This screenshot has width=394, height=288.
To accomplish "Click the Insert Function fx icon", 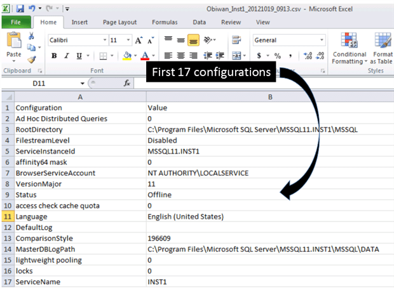I will (x=127, y=83).
